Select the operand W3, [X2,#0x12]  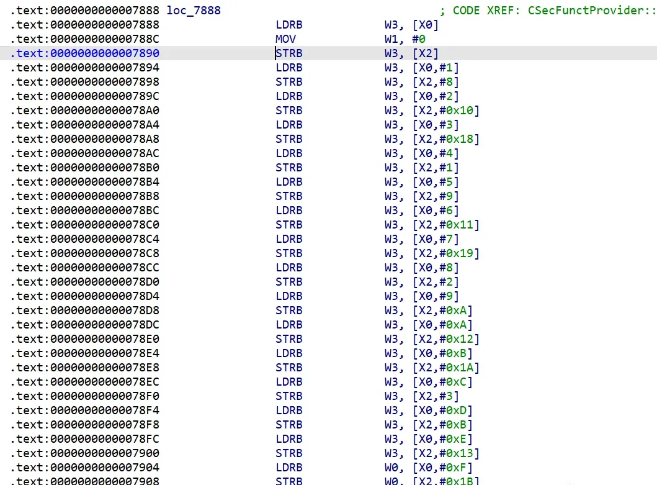(x=432, y=338)
